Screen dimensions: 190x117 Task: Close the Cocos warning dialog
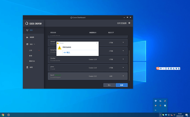point(97,43)
